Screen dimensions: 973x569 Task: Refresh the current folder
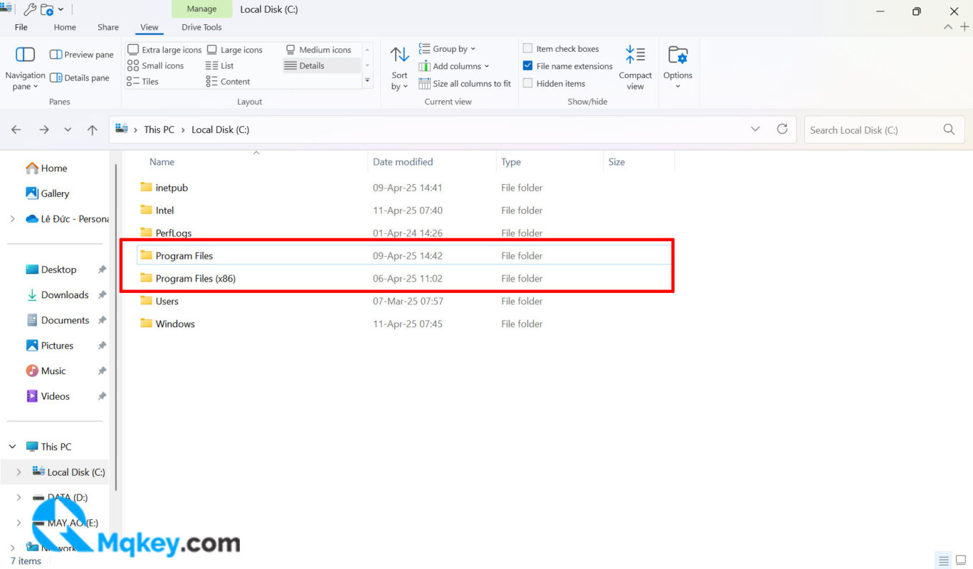tap(782, 129)
